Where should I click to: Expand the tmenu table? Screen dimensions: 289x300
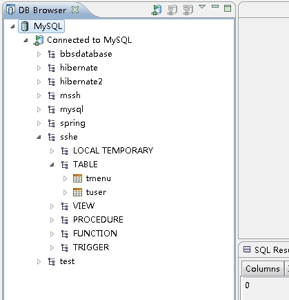click(x=65, y=178)
